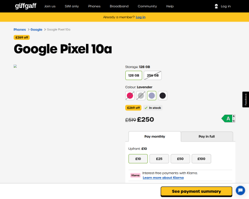Click the Google Pixel 10a heading
The image size is (249, 199).
point(63,49)
